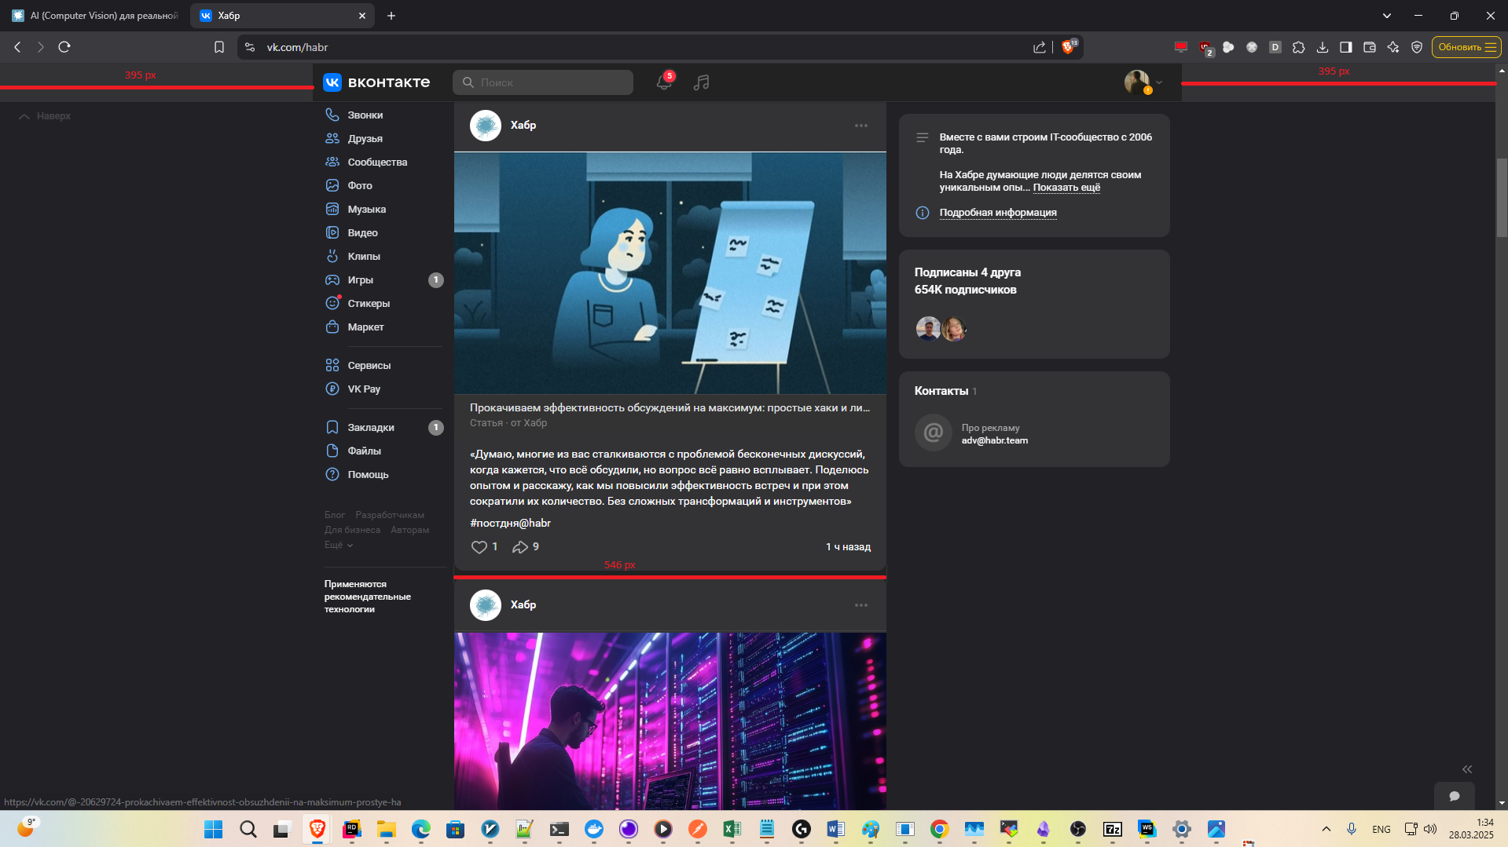Screen dimensions: 1508x847
Task: Click the #постдня@habr hashtag
Action: tap(510, 524)
